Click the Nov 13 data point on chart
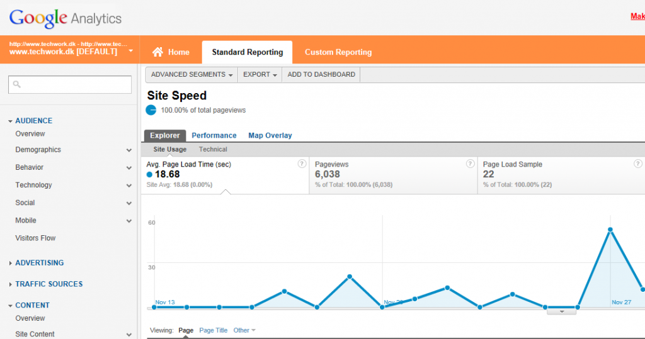This screenshot has height=339, width=645. coord(154,308)
